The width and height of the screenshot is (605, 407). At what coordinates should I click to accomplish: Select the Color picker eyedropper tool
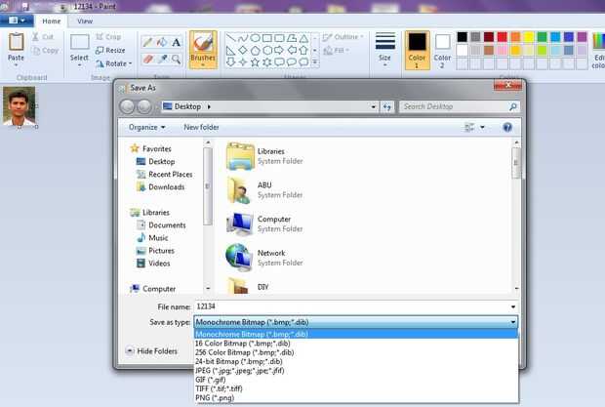(162, 59)
